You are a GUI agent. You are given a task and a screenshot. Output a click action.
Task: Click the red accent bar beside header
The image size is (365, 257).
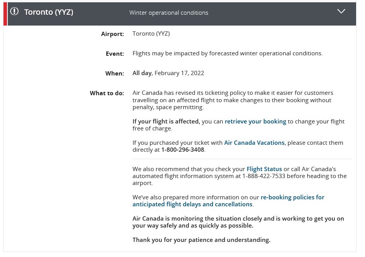pos(5,14)
